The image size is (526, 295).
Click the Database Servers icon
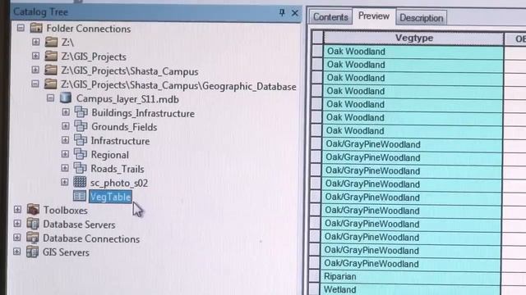[33, 224]
